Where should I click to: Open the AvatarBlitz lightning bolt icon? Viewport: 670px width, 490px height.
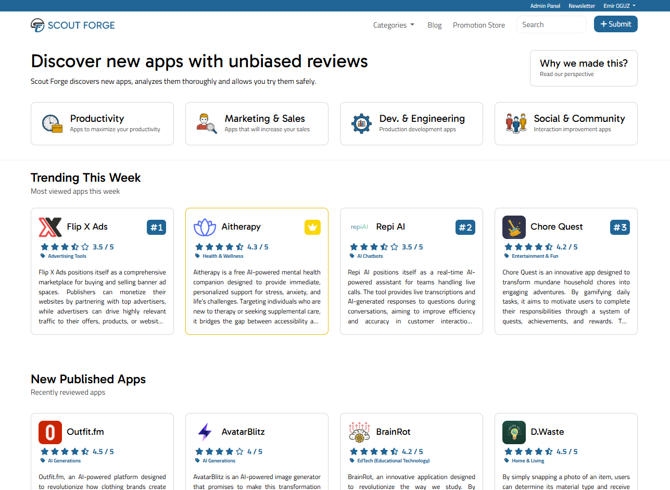pos(205,432)
